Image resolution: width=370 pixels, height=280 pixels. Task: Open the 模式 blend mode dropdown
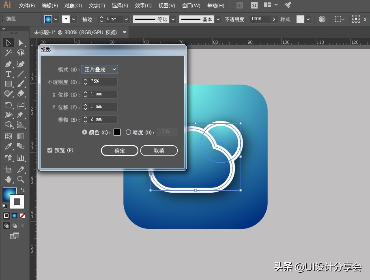pos(100,69)
